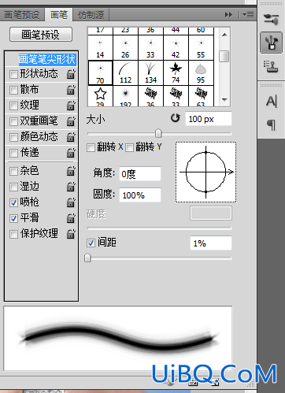Toggle the lock icon for 纹理

click(x=71, y=106)
